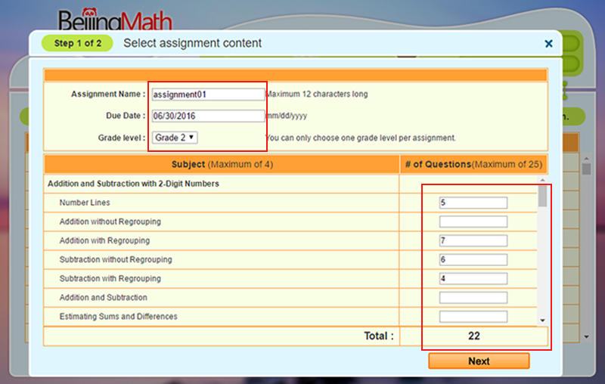The width and height of the screenshot is (605, 384).
Task: Click the Maximum 12 characters long hint
Action: tap(317, 94)
